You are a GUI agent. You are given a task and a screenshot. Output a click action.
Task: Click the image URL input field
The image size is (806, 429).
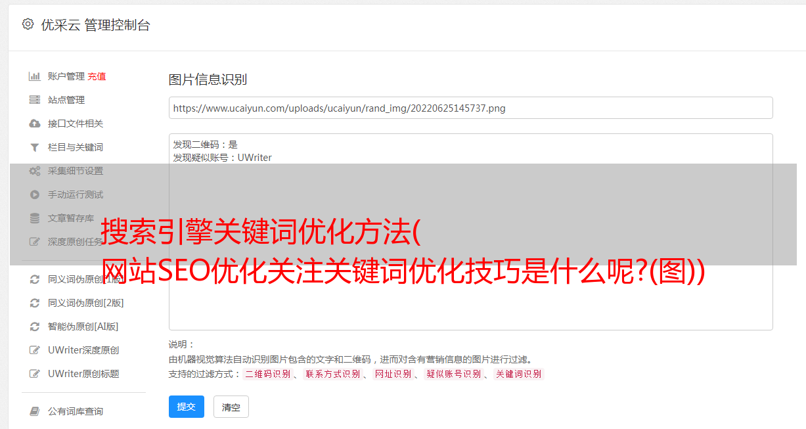coord(470,108)
